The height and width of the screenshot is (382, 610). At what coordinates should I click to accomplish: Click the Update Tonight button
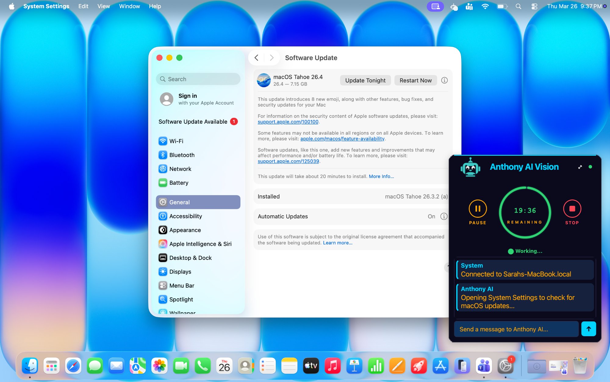365,80
